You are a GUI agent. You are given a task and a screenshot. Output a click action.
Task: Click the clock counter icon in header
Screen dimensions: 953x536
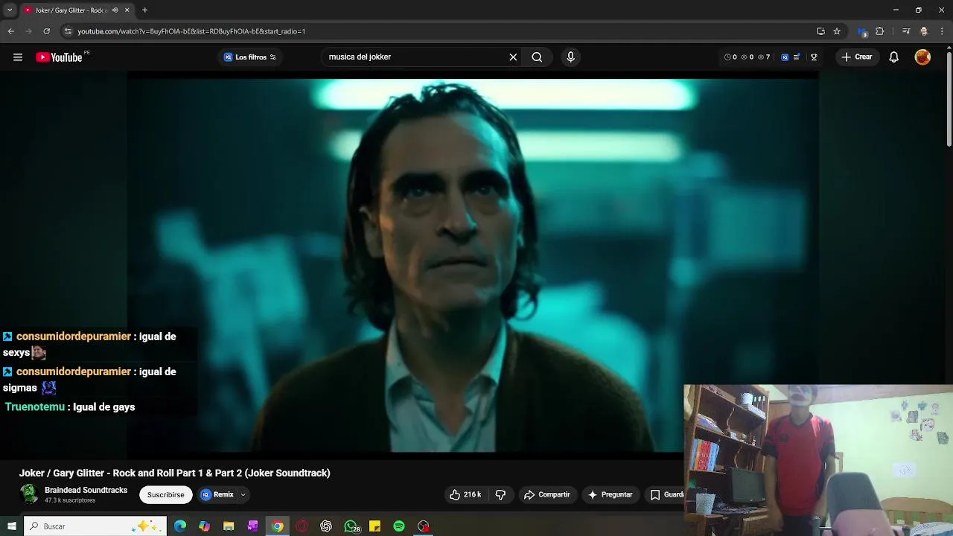(727, 57)
